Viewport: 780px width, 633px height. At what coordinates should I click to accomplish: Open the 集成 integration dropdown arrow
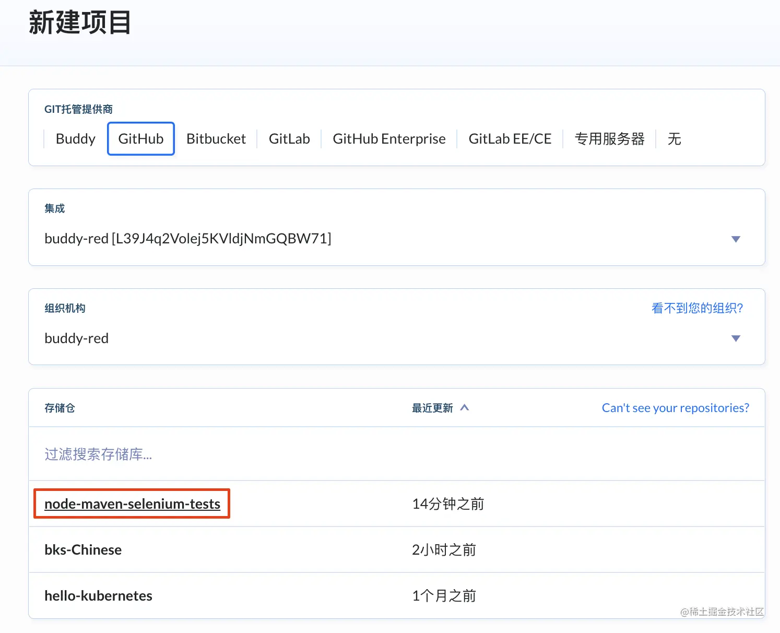736,239
